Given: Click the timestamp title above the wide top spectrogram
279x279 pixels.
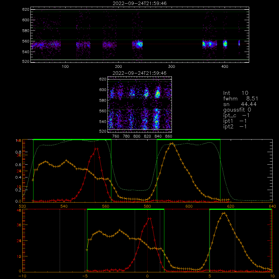Looking at the screenshot, I should pyautogui.click(x=140, y=3).
